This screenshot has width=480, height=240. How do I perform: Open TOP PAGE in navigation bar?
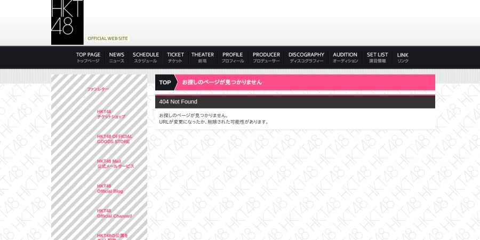tap(88, 57)
